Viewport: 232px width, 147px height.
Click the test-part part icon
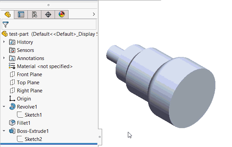(x=5, y=34)
